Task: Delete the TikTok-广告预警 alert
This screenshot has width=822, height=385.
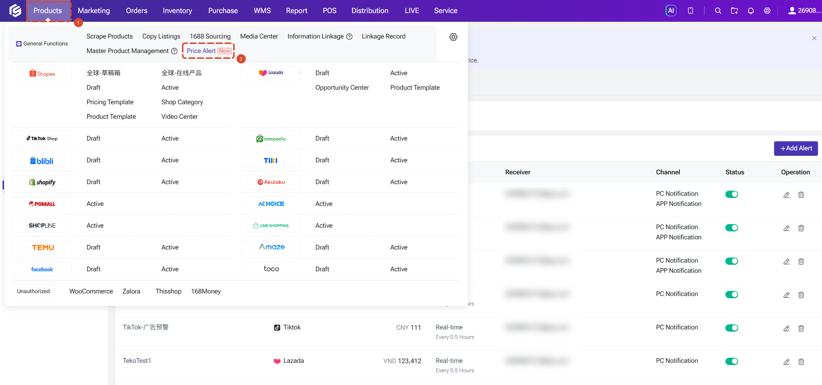Action: [801, 328]
